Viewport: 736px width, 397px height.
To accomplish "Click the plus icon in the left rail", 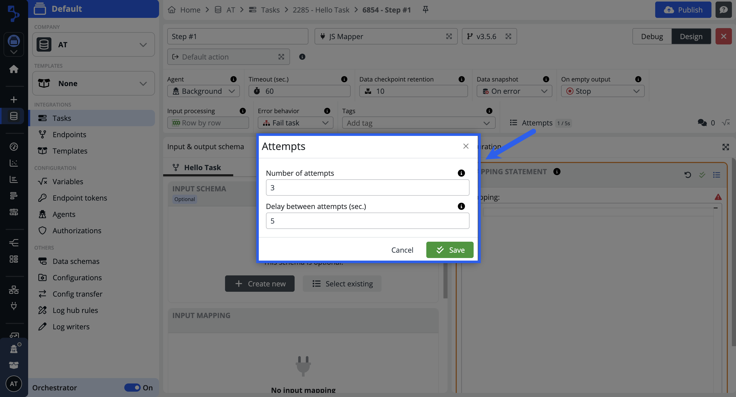I will click(x=14, y=100).
